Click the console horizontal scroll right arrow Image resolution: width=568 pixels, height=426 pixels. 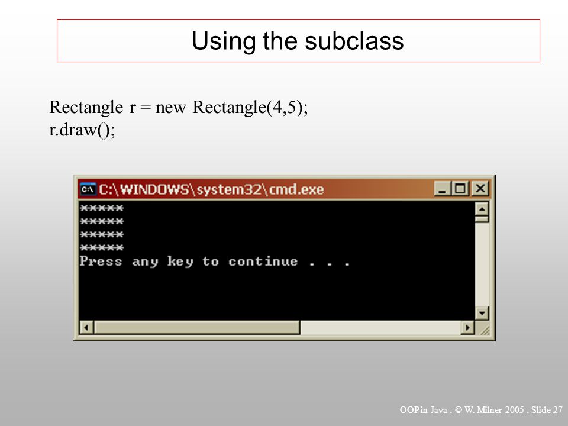click(467, 328)
